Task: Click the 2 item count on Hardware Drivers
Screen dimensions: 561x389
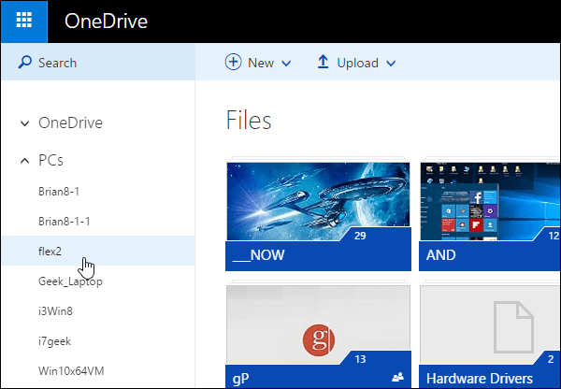Action: point(551,359)
